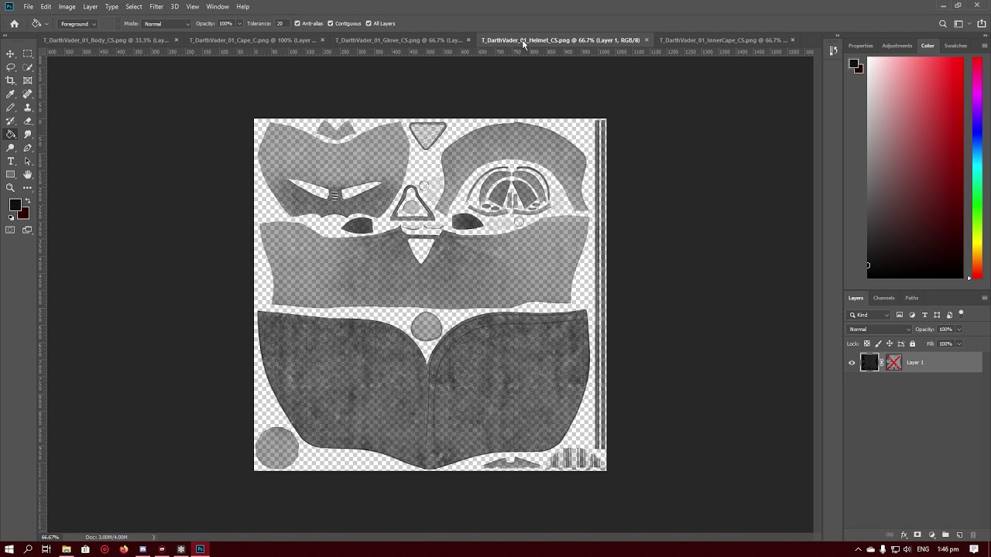Select the Smudge tool

(x=28, y=135)
